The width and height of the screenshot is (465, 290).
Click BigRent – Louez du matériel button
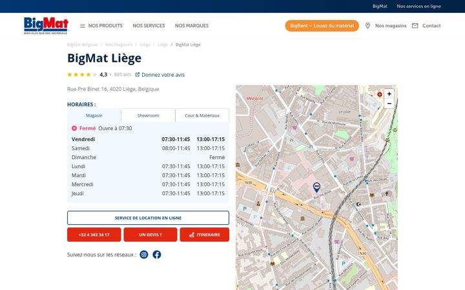(322, 26)
